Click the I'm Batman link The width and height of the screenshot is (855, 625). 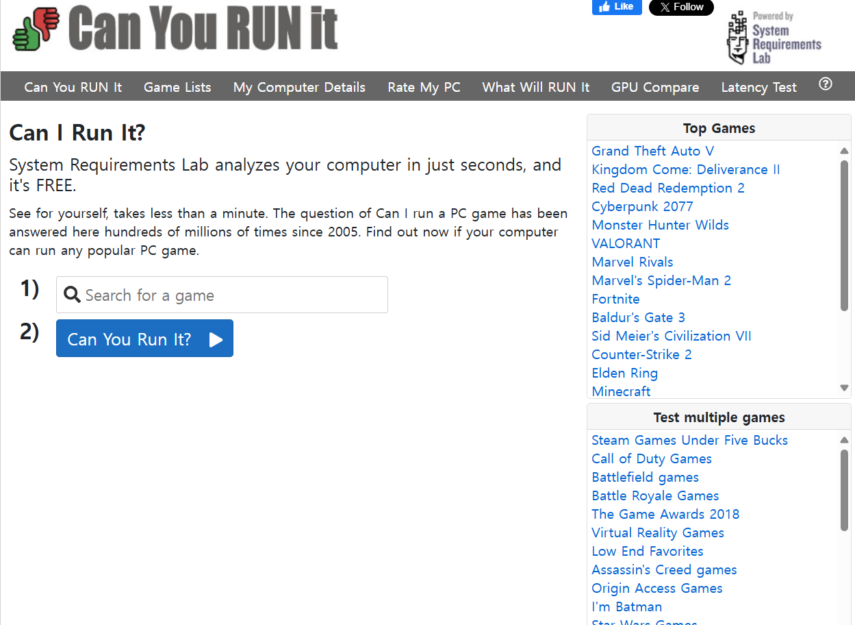click(626, 606)
